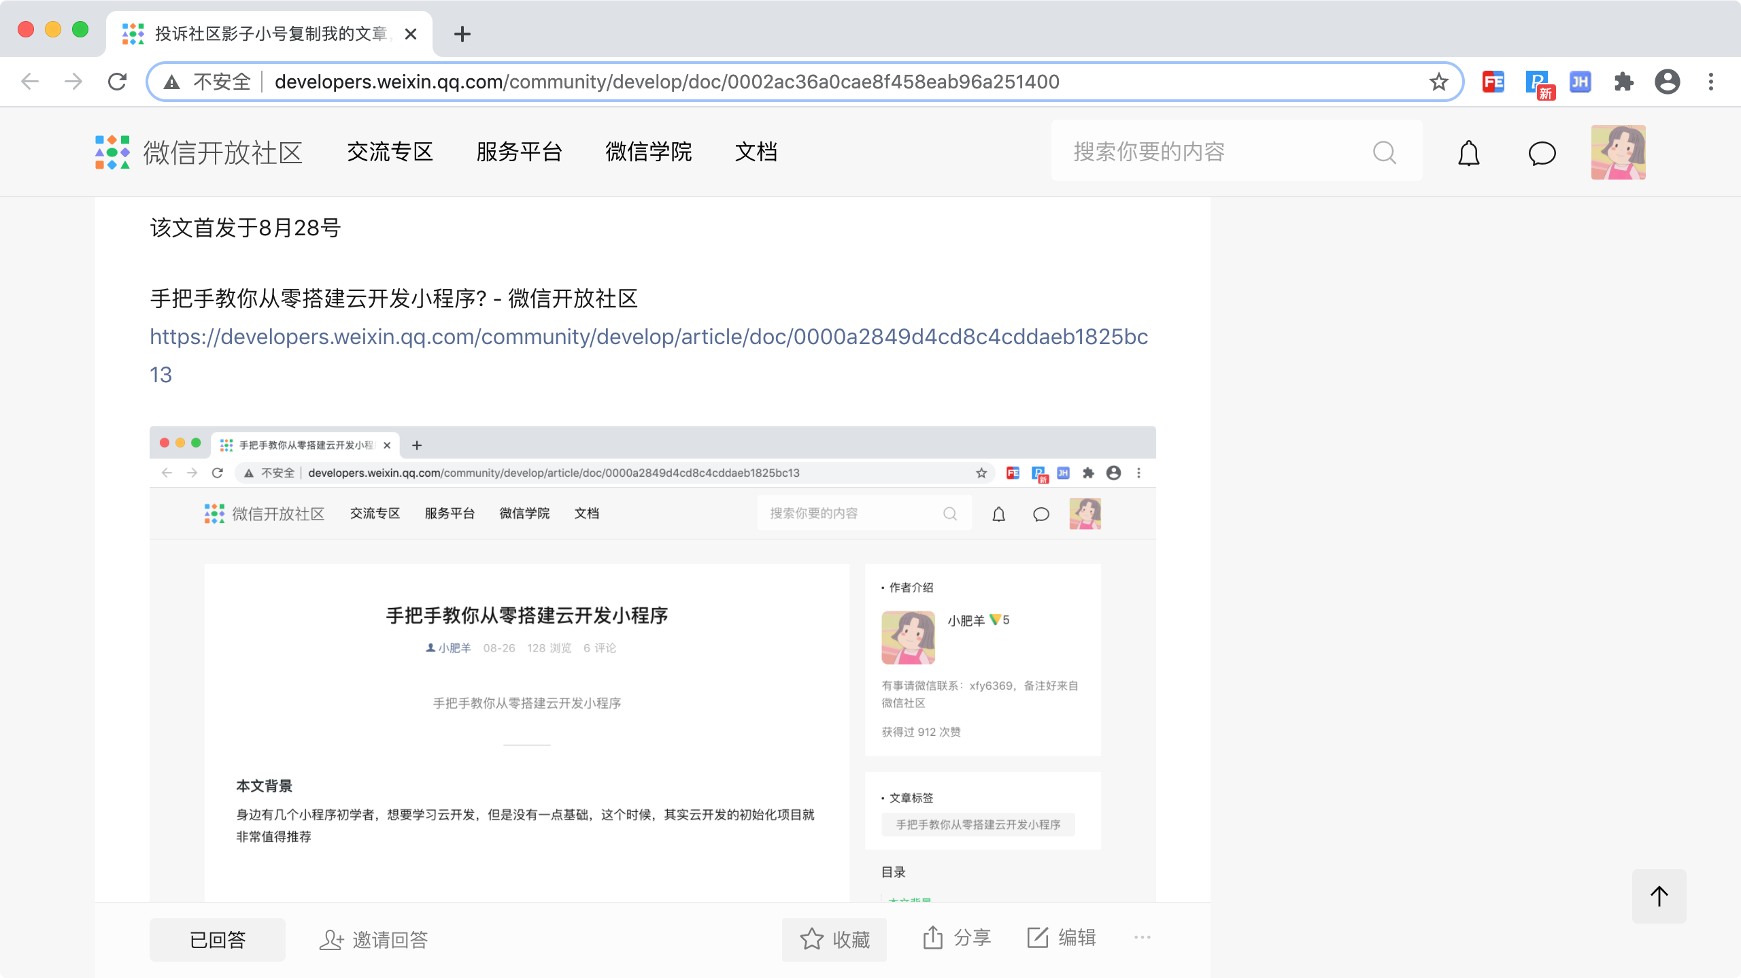Click the red FE extension icon
The height and width of the screenshot is (978, 1741).
[1493, 82]
